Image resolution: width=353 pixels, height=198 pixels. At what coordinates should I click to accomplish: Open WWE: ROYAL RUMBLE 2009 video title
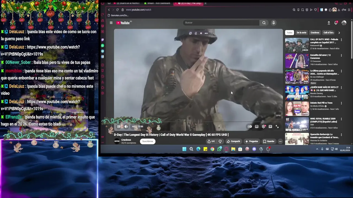(324, 120)
